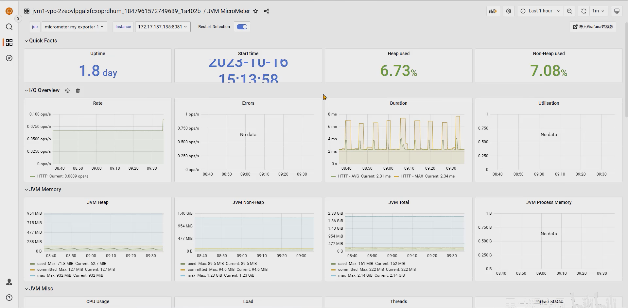Collapse the JVM Misc row
The height and width of the screenshot is (308, 628).
point(39,289)
